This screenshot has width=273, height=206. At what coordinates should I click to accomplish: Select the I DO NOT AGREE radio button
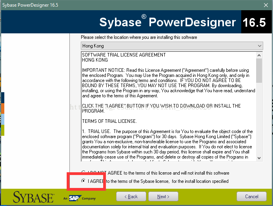click(x=84, y=172)
